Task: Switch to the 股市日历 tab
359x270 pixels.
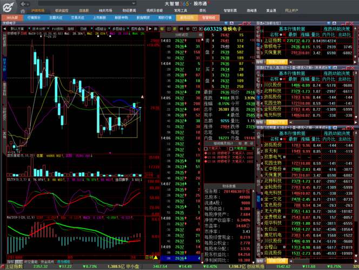Action: coord(187,18)
